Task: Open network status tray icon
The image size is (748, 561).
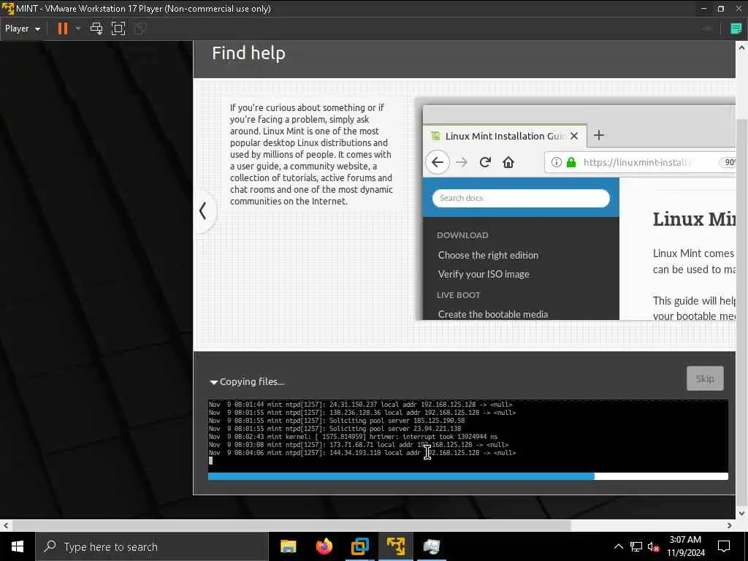Action: pos(636,546)
